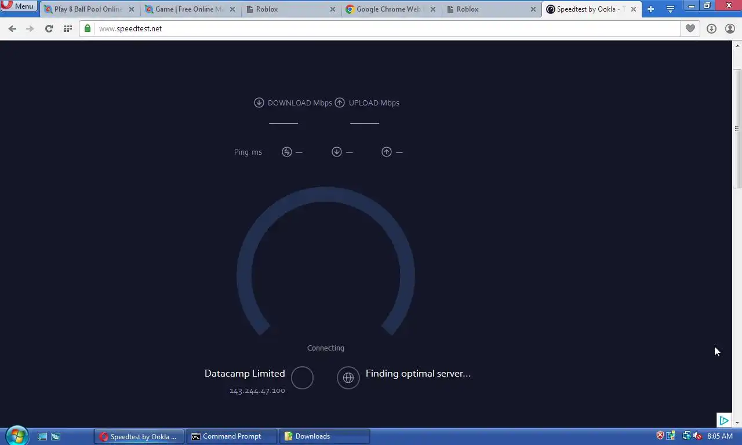Click the 8:05 AM clock
This screenshot has width=742, height=445.
[720, 436]
